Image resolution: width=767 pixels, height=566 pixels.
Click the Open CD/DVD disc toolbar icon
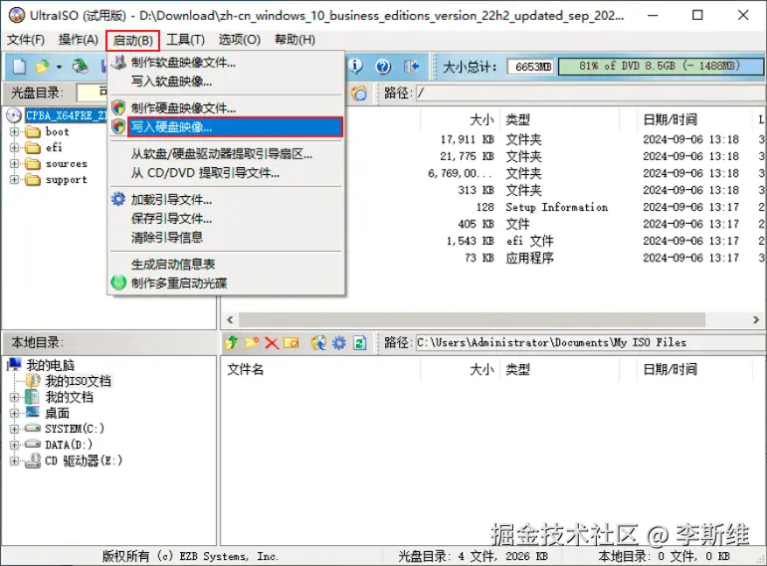(81, 66)
